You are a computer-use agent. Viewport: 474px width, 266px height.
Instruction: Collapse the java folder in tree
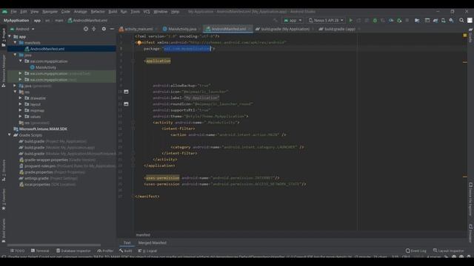15,55
